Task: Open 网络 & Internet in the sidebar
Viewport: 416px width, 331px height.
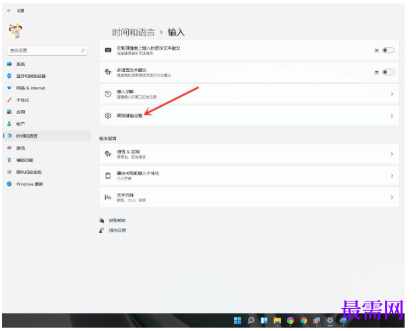Action: pyautogui.click(x=47, y=88)
